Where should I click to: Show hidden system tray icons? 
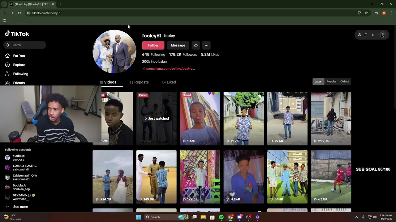tap(356, 217)
